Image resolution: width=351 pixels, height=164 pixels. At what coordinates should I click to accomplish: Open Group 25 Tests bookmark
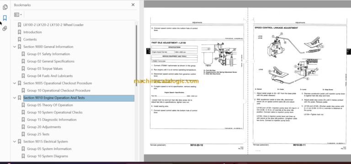tap(38, 134)
